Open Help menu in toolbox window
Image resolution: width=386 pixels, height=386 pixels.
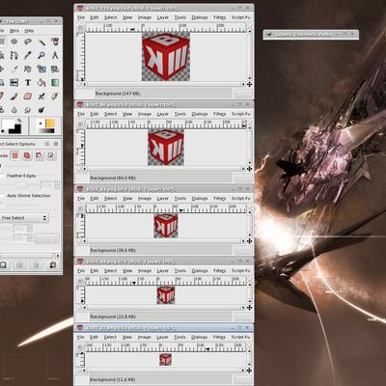pos(29,31)
